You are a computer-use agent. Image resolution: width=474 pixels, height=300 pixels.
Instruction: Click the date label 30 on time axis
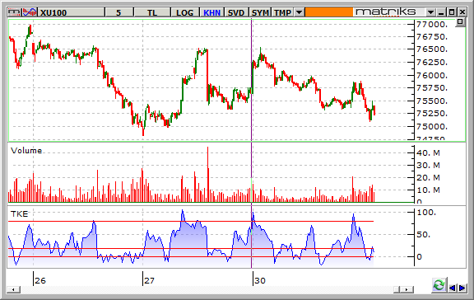pyautogui.click(x=260, y=280)
